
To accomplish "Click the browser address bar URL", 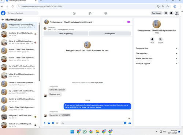I will [x=42, y=7].
